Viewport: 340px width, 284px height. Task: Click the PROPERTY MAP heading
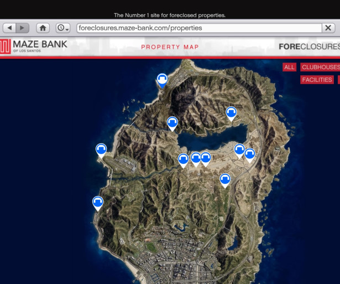[170, 47]
